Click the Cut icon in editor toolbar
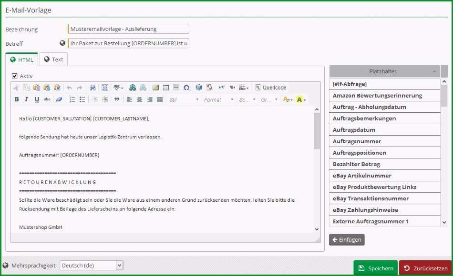The height and width of the screenshot is (276, 453). pos(16,88)
